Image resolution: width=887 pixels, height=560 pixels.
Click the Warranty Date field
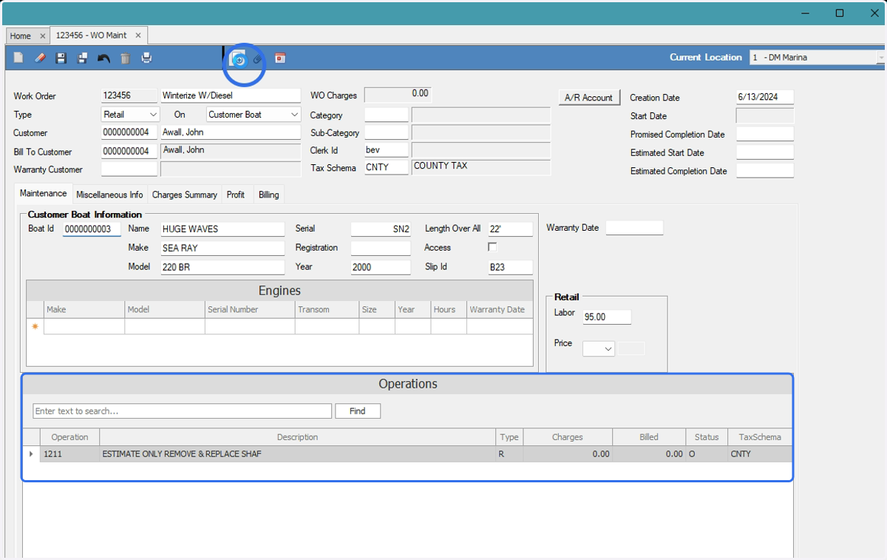634,228
